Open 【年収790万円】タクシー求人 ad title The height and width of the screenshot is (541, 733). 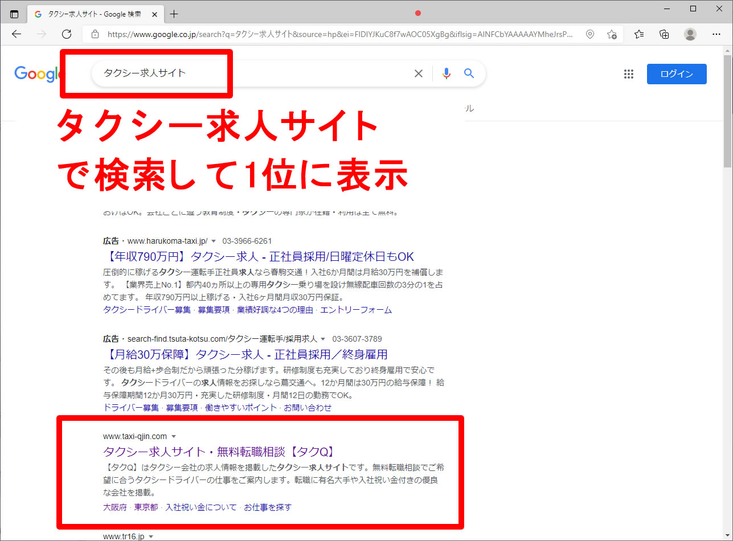click(x=259, y=256)
